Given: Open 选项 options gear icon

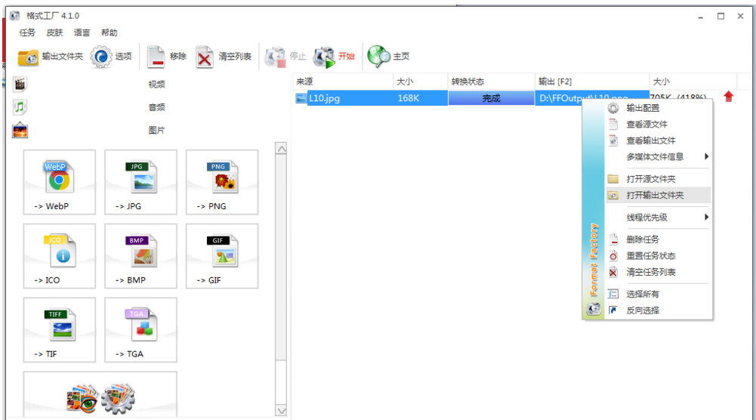Looking at the screenshot, I should tap(100, 57).
